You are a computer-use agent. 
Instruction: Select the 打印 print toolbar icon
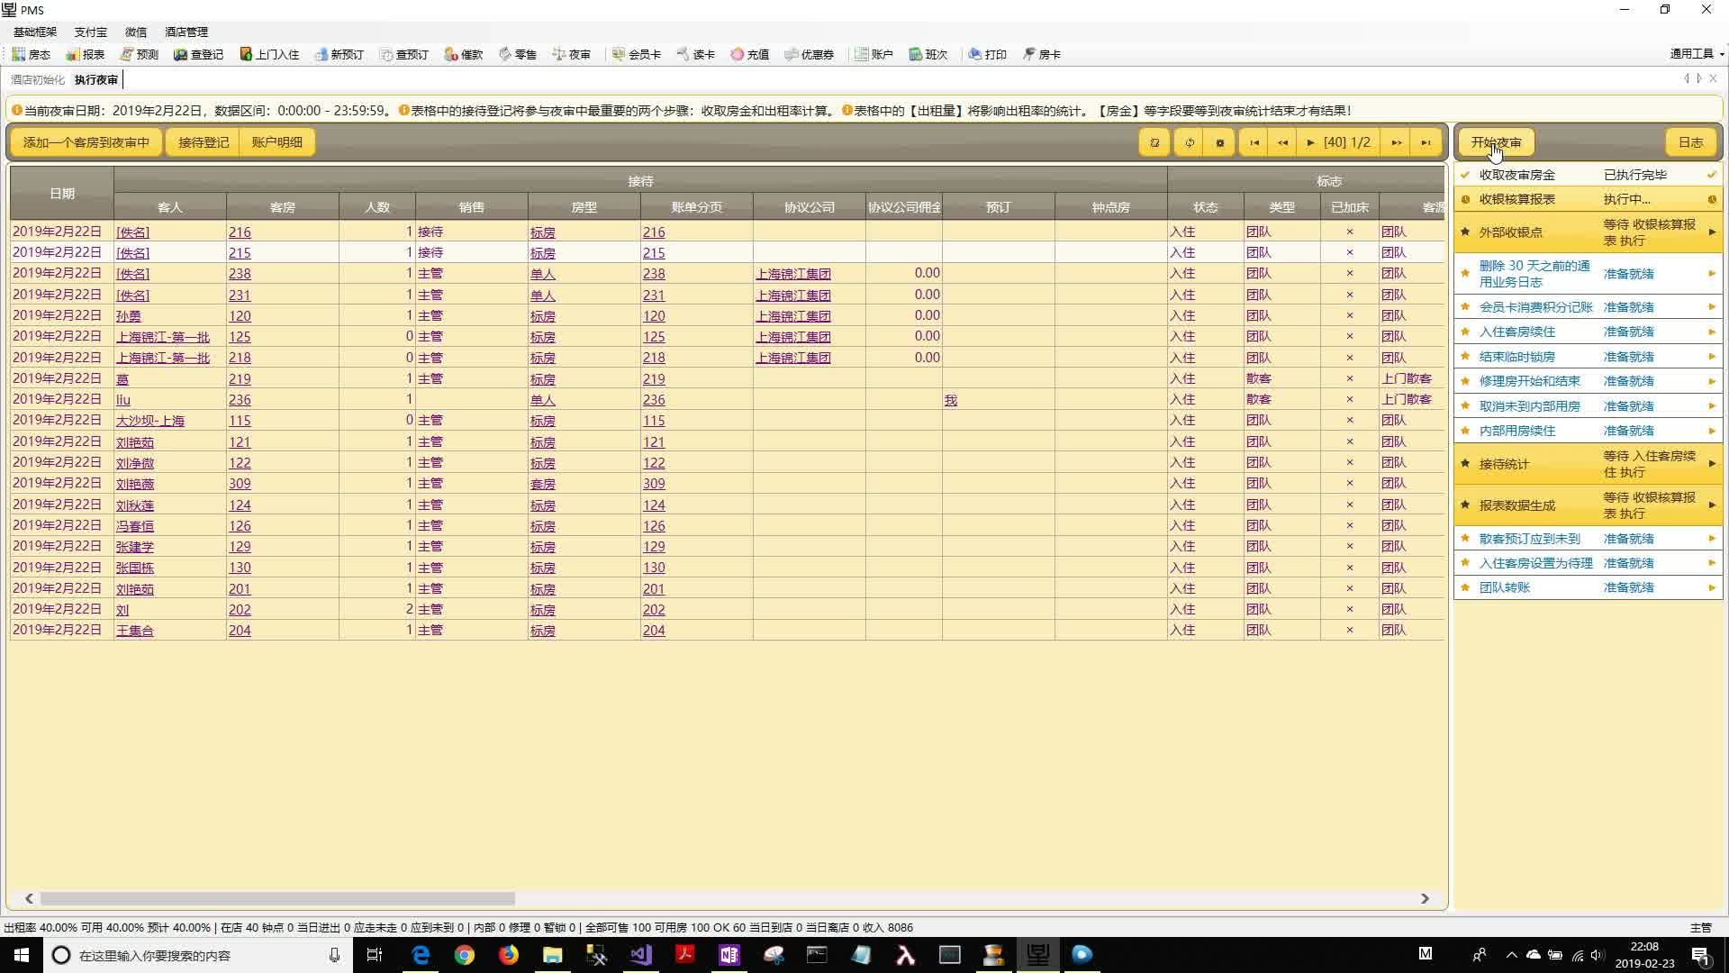tap(987, 54)
